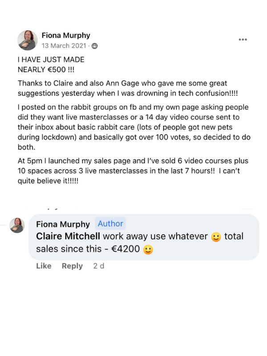Image resolution: width=267 pixels, height=356 pixels.
Task: Click the "2 d" comment timestamp
Action: click(x=98, y=266)
